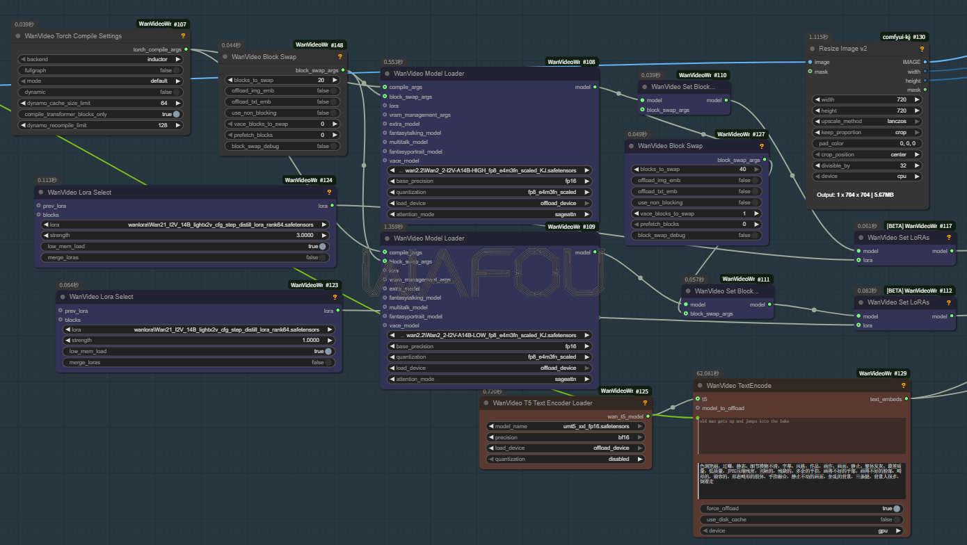Click block_swap_args output port on node #148
Viewport: 967px width, 545px height.
pyautogui.click(x=343, y=70)
